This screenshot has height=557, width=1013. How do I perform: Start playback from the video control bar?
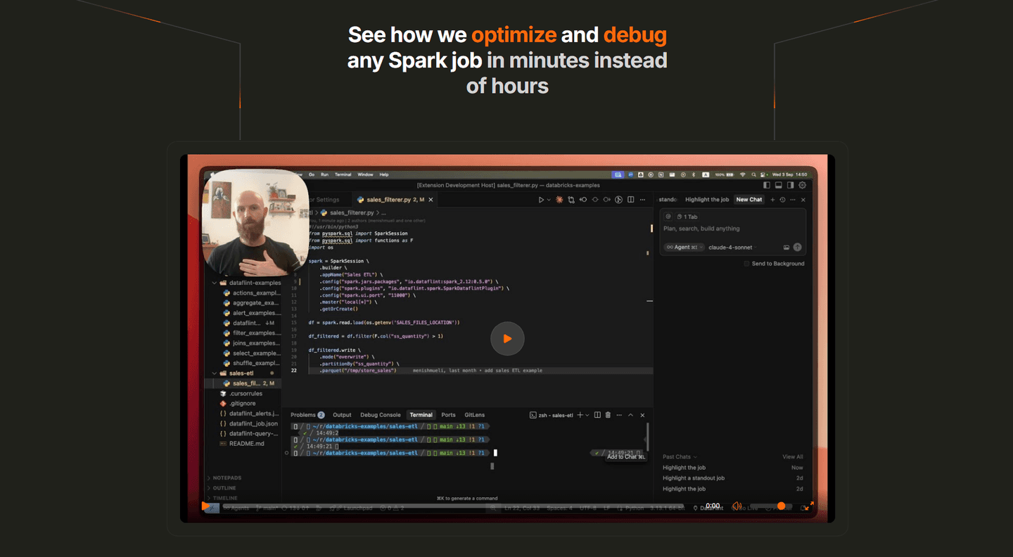pos(206,506)
